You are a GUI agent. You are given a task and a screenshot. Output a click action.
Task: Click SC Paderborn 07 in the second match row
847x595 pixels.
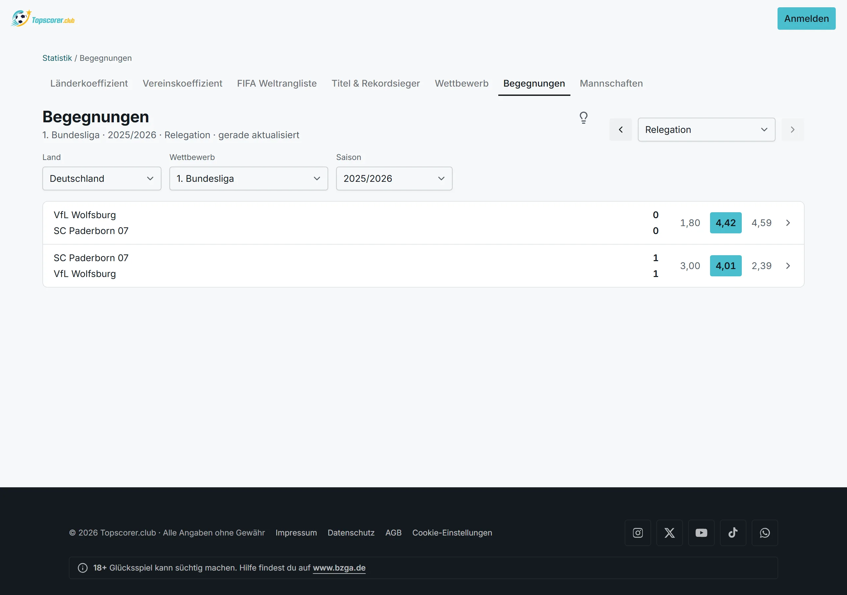click(91, 258)
